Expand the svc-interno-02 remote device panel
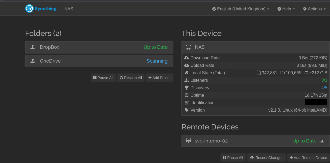330x163 pixels. (x=255, y=141)
